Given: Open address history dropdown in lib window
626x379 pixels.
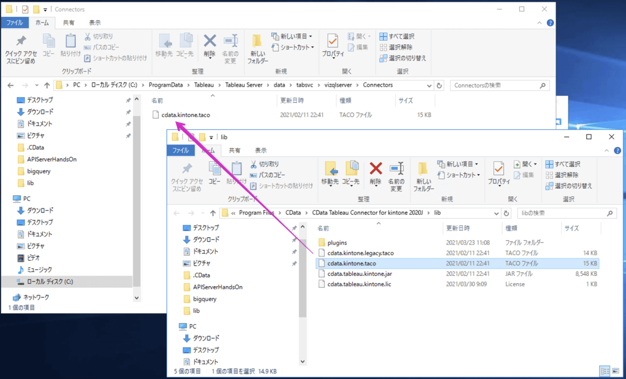Looking at the screenshot, I should [x=496, y=213].
